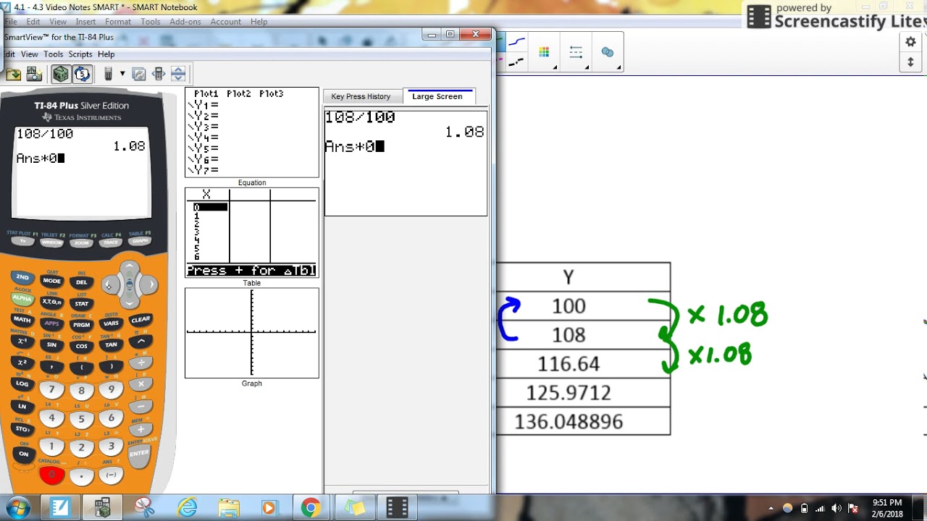The height and width of the screenshot is (521, 927).
Task: Click the DEL calculator key
Action: [81, 282]
